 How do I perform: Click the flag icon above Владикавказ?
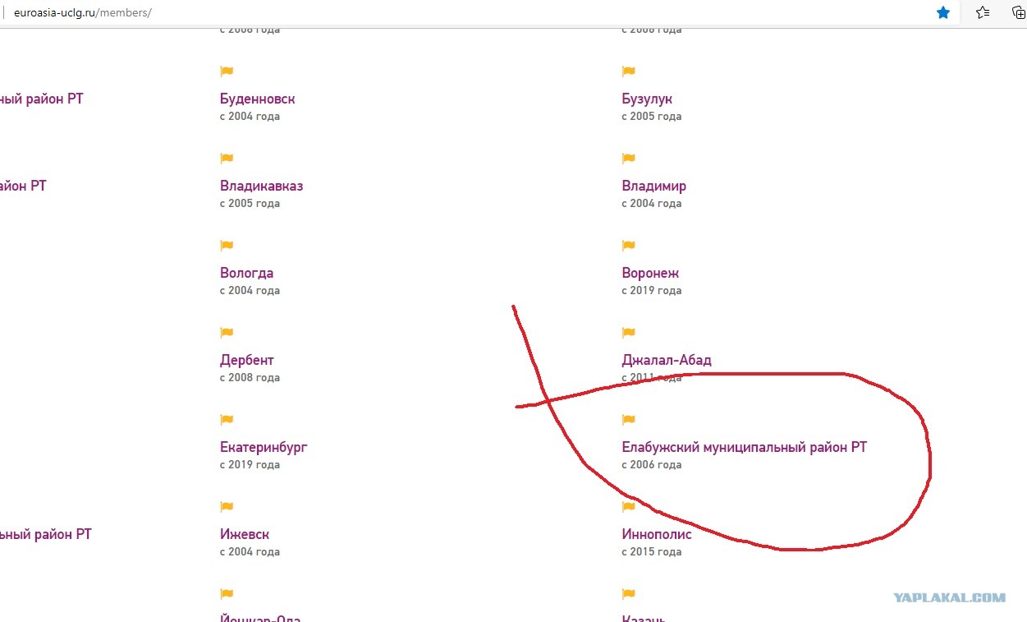click(x=227, y=159)
